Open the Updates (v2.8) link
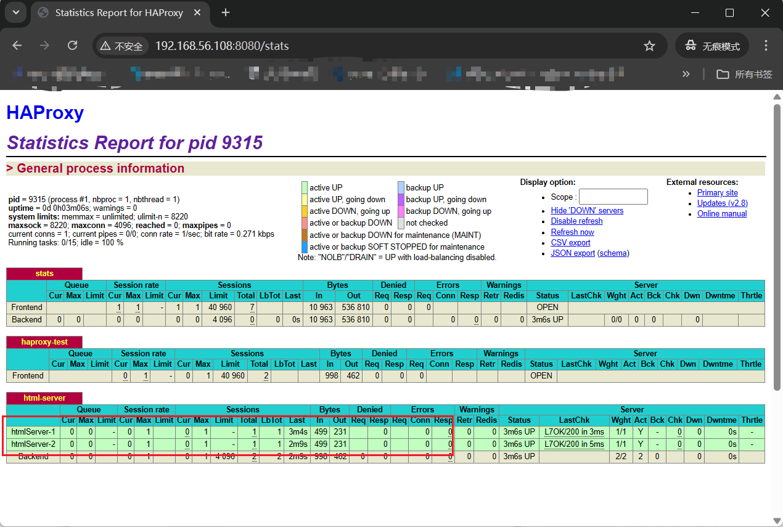Image resolution: width=783 pixels, height=527 pixels. (x=722, y=203)
